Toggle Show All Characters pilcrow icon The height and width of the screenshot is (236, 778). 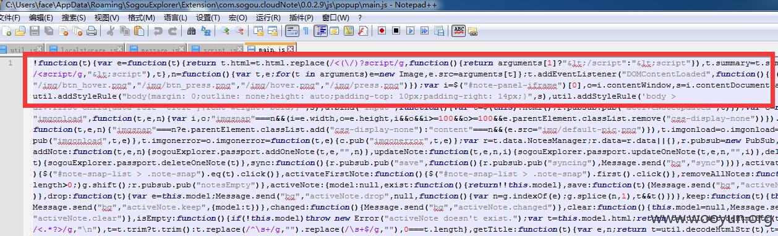[x=306, y=31]
